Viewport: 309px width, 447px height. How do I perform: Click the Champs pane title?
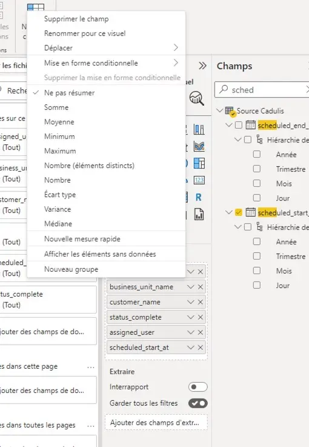tap(234, 66)
